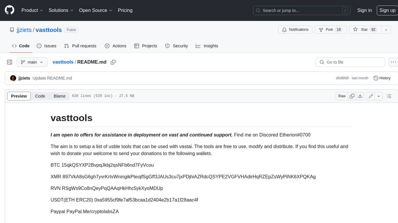This screenshot has width=398, height=223.
Task: Open commit hash d0d8fd0
Action: (x=342, y=78)
